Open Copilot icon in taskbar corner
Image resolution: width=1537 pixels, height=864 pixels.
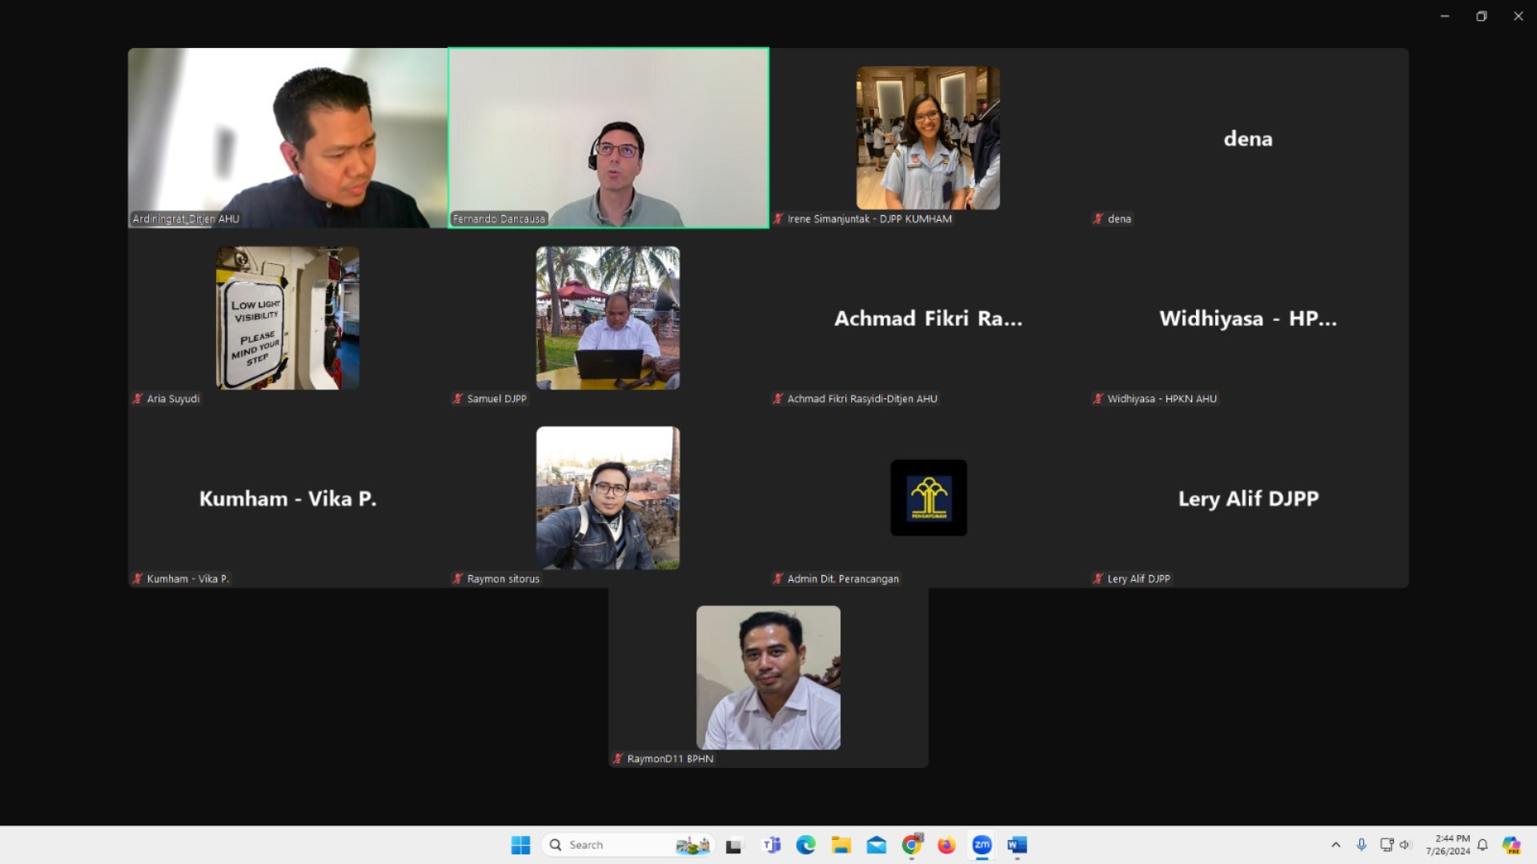(x=1511, y=845)
